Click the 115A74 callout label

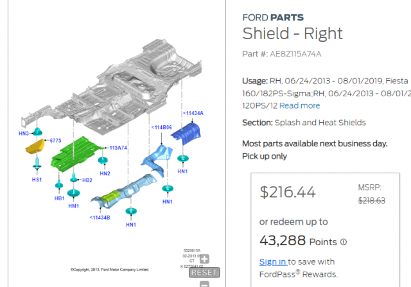point(118,148)
